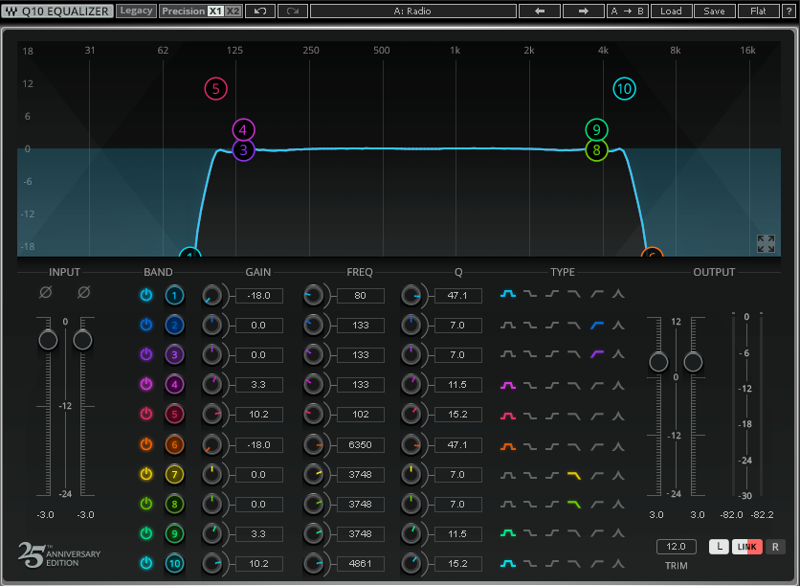Image resolution: width=800 pixels, height=586 pixels.
Task: Go to next preset with right arrow
Action: [x=583, y=11]
